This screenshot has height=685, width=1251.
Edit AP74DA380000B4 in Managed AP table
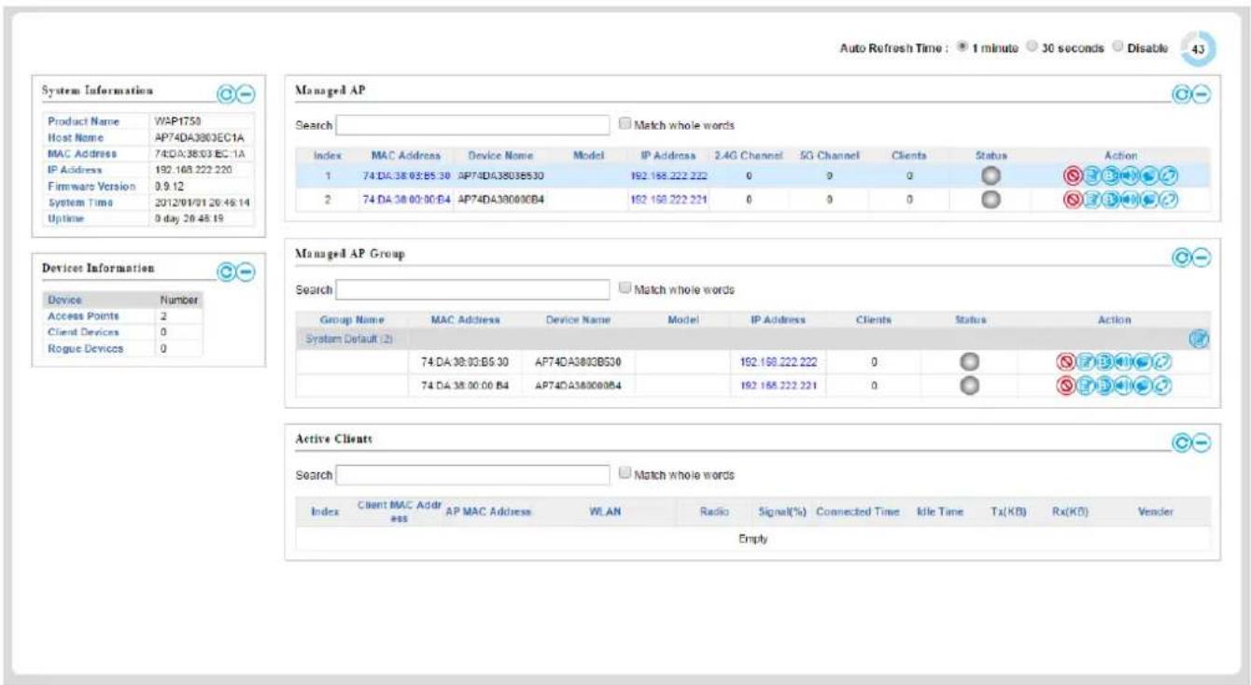point(1091,199)
